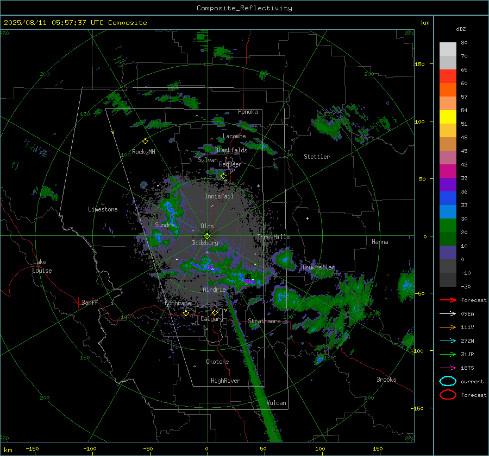The width and height of the screenshot is (489, 456).
Task: Click the yellow radar-center diamond below Olds
Action: [x=207, y=236]
